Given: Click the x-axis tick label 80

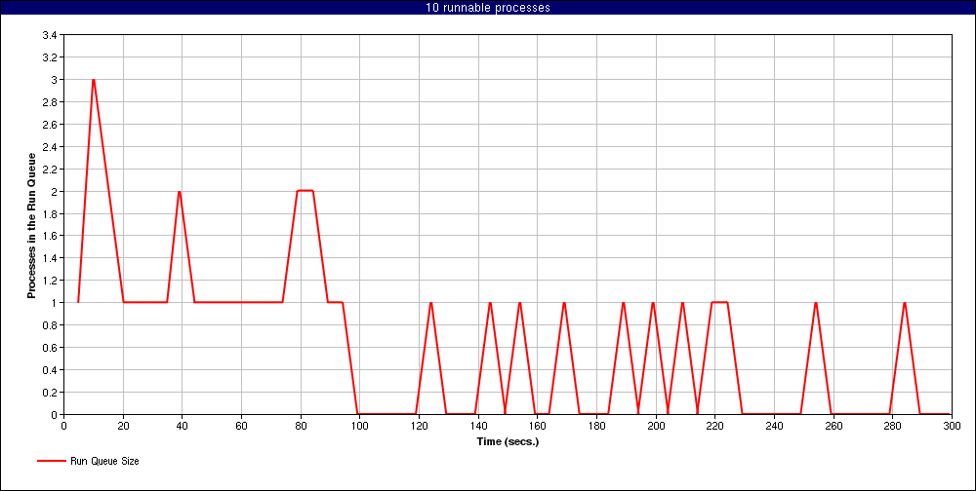Looking at the screenshot, I should pos(301,426).
